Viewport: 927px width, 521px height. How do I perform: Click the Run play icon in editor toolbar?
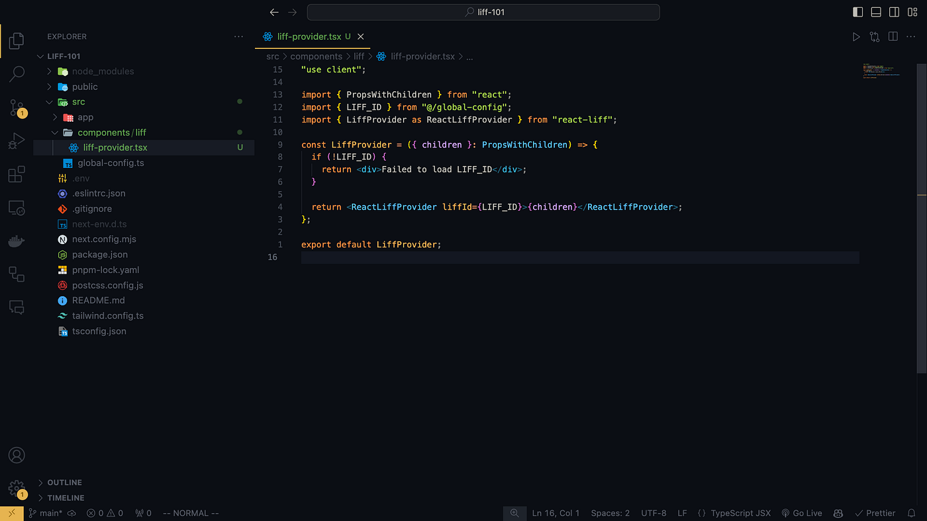click(x=856, y=37)
